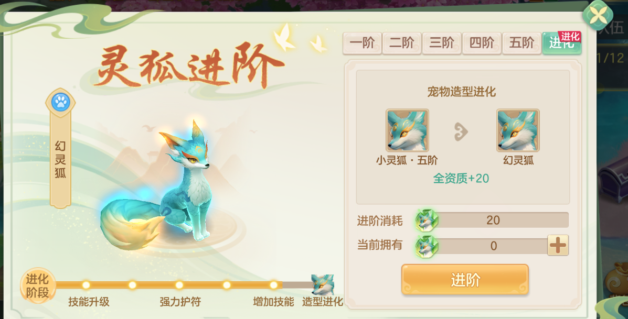Click the green gem icon beside 当前拥有

(427, 246)
